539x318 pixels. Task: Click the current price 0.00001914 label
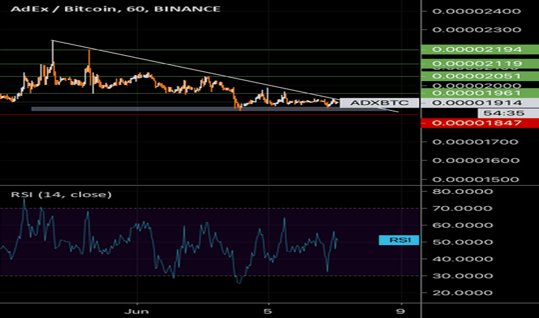point(480,102)
